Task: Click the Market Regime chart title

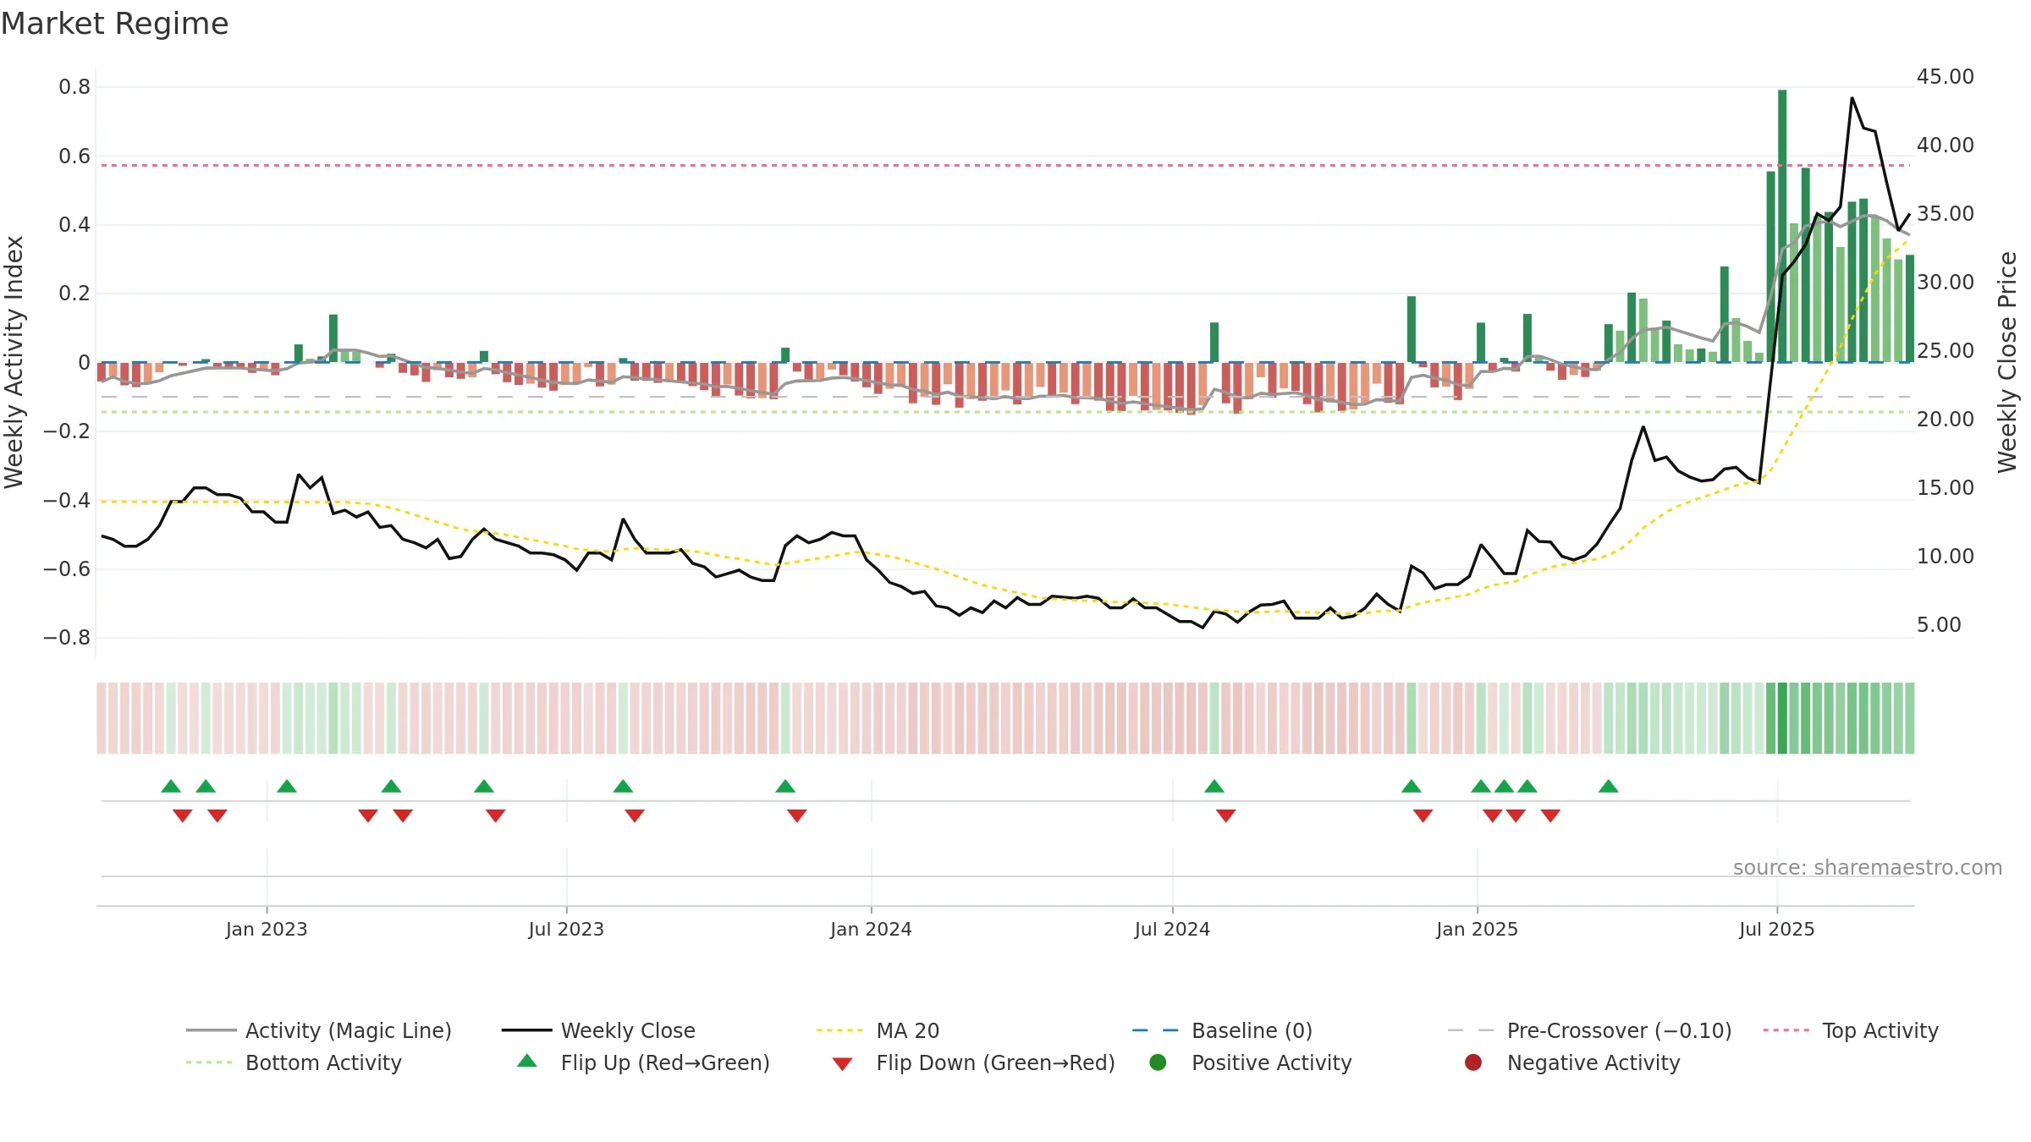Action: tap(114, 24)
